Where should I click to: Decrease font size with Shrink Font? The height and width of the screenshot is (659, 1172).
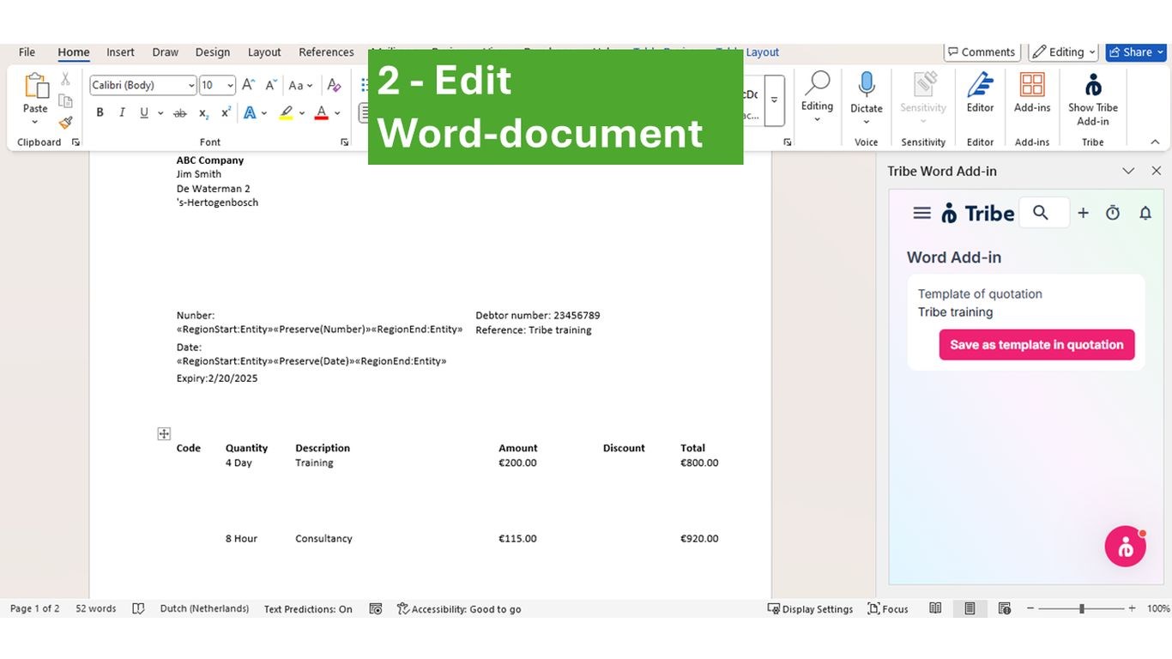(270, 85)
